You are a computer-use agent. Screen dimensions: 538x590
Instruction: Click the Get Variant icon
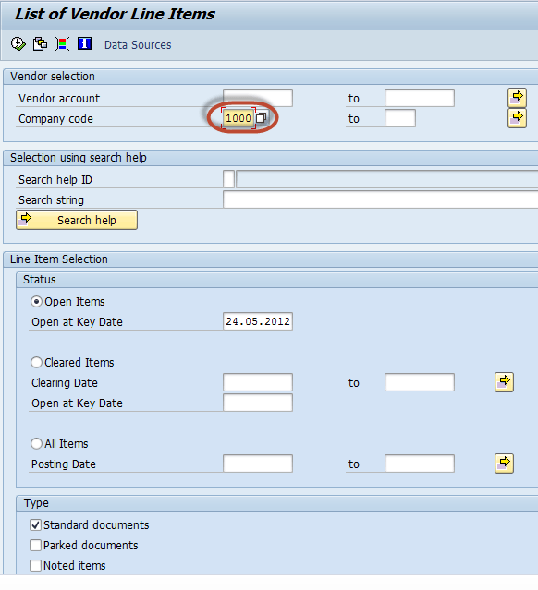pos(40,44)
